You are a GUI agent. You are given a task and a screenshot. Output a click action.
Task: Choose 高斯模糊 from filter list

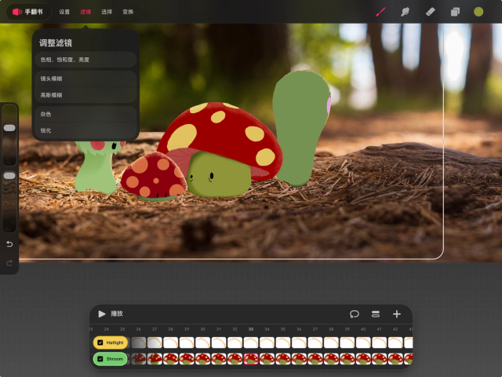click(85, 95)
